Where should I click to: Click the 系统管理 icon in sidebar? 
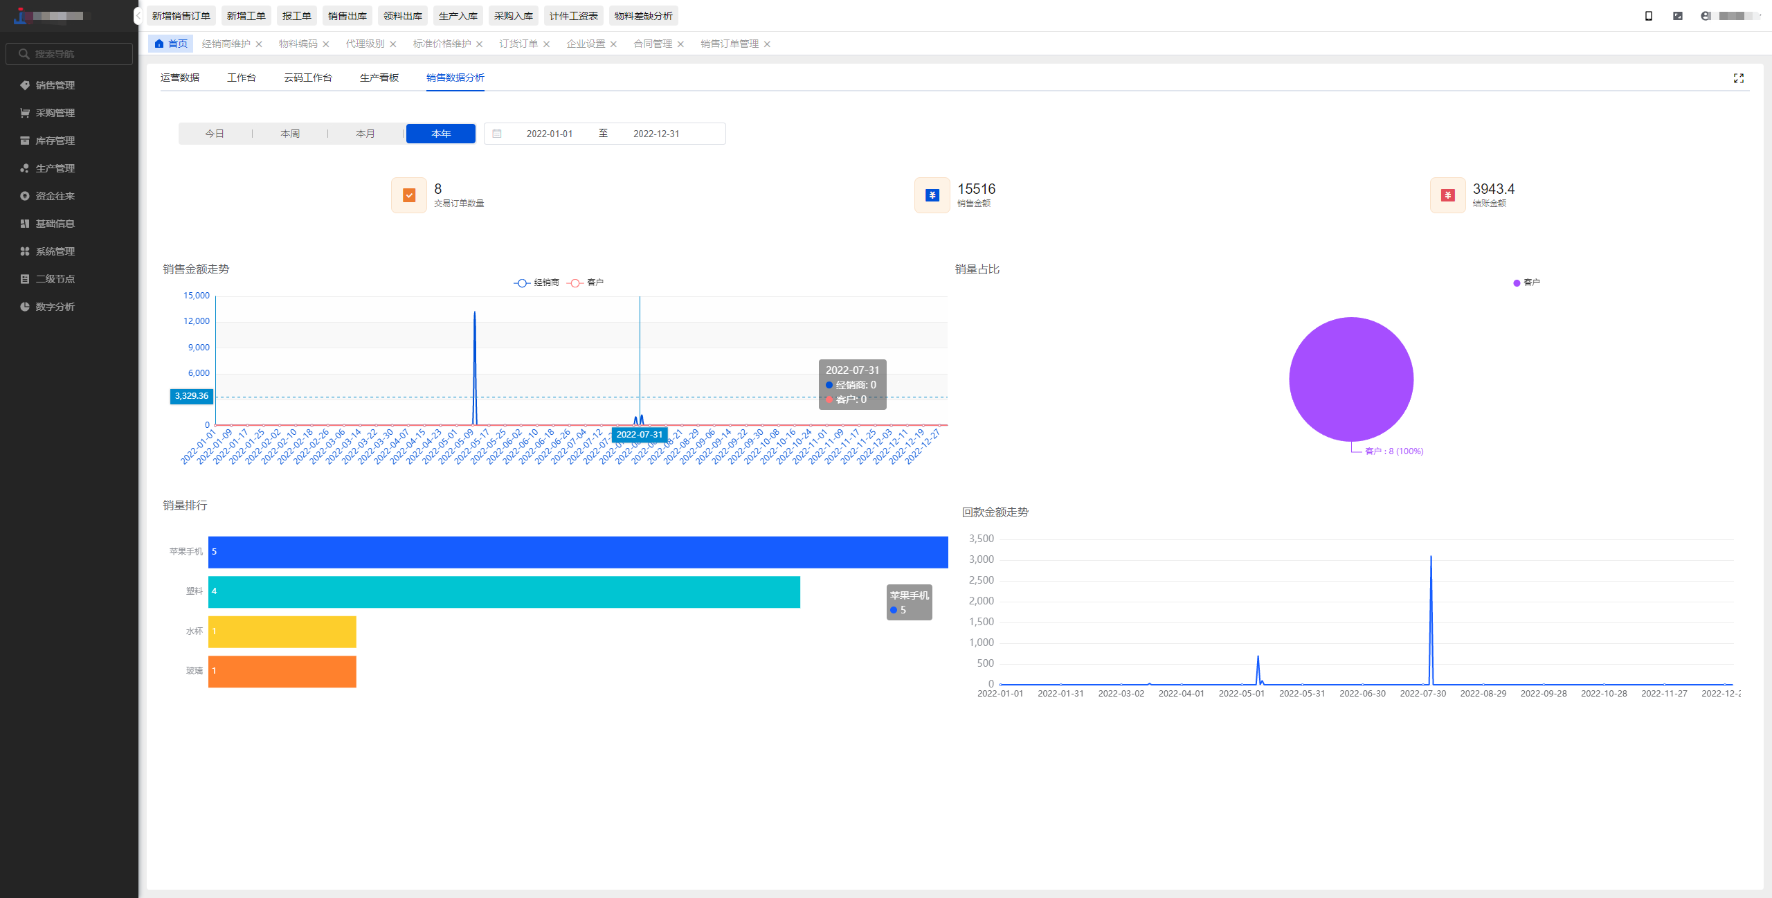25,251
